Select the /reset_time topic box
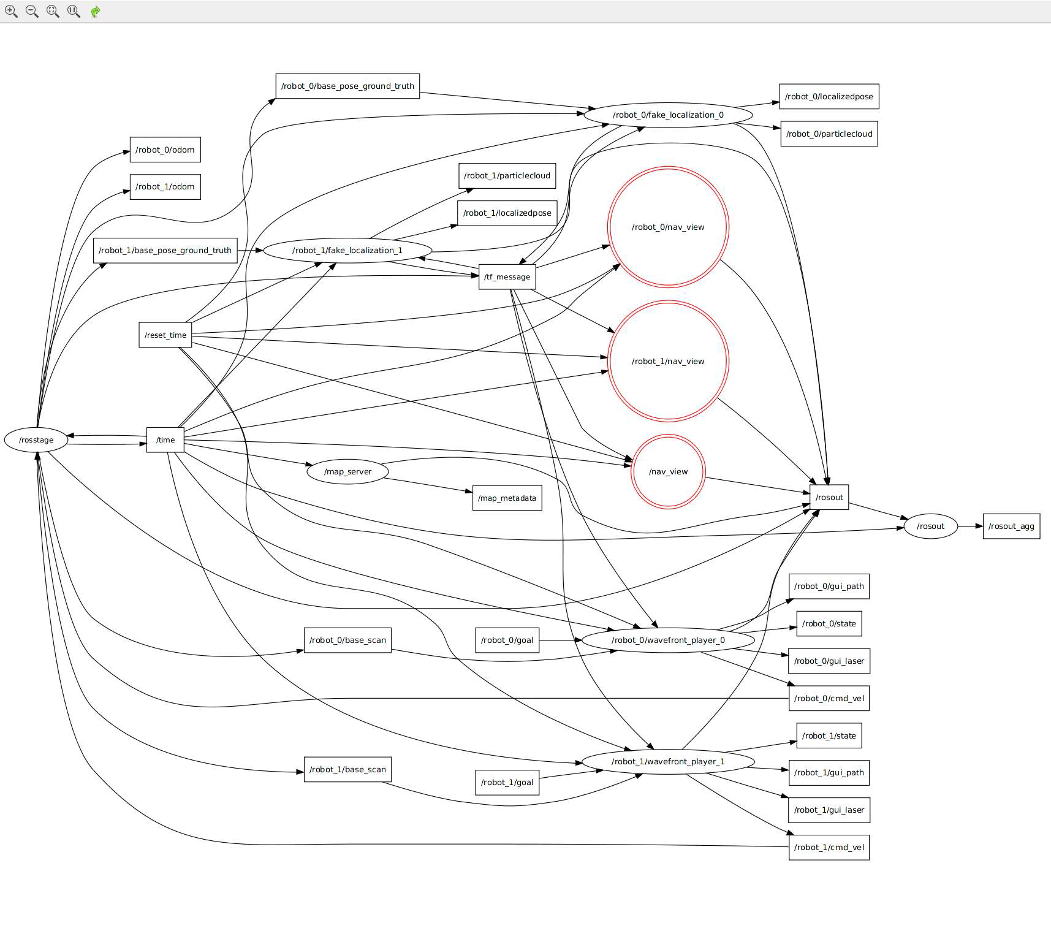 [165, 335]
